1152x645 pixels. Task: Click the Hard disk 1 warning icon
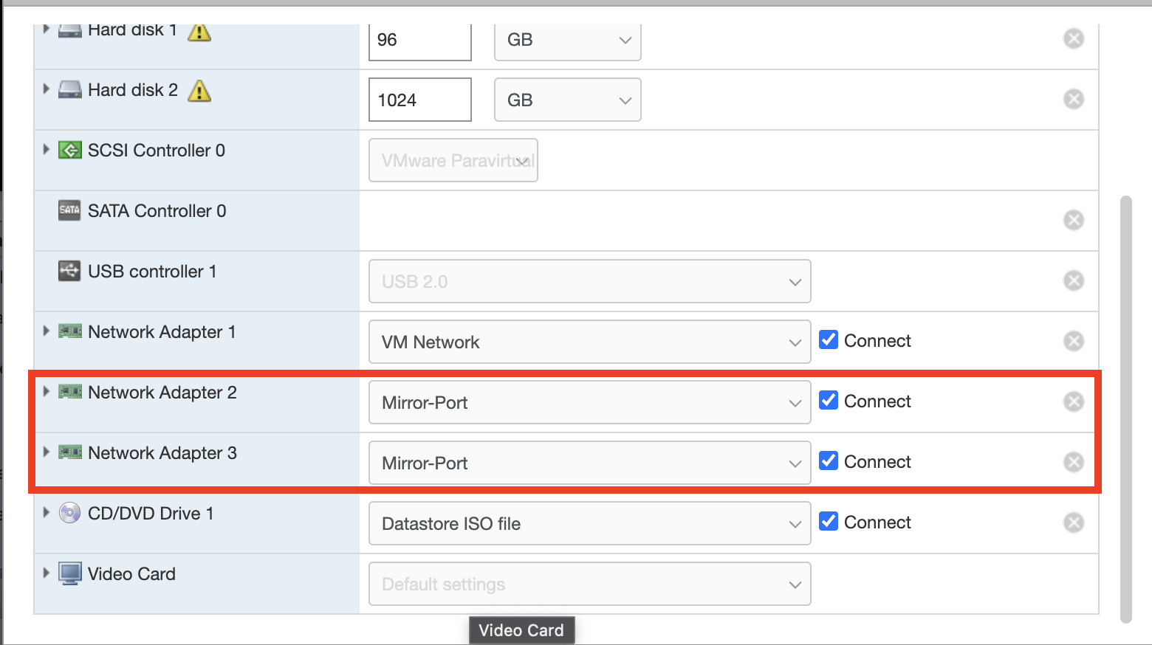[199, 32]
